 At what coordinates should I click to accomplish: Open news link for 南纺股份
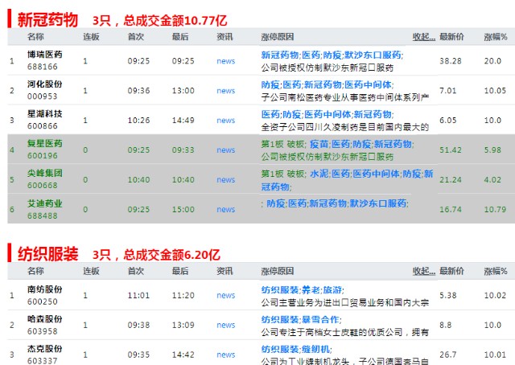click(x=225, y=295)
